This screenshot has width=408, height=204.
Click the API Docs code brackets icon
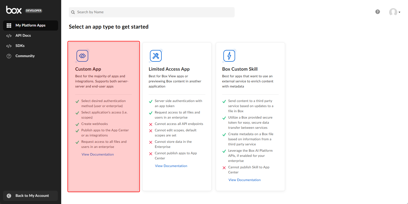[x=9, y=36]
